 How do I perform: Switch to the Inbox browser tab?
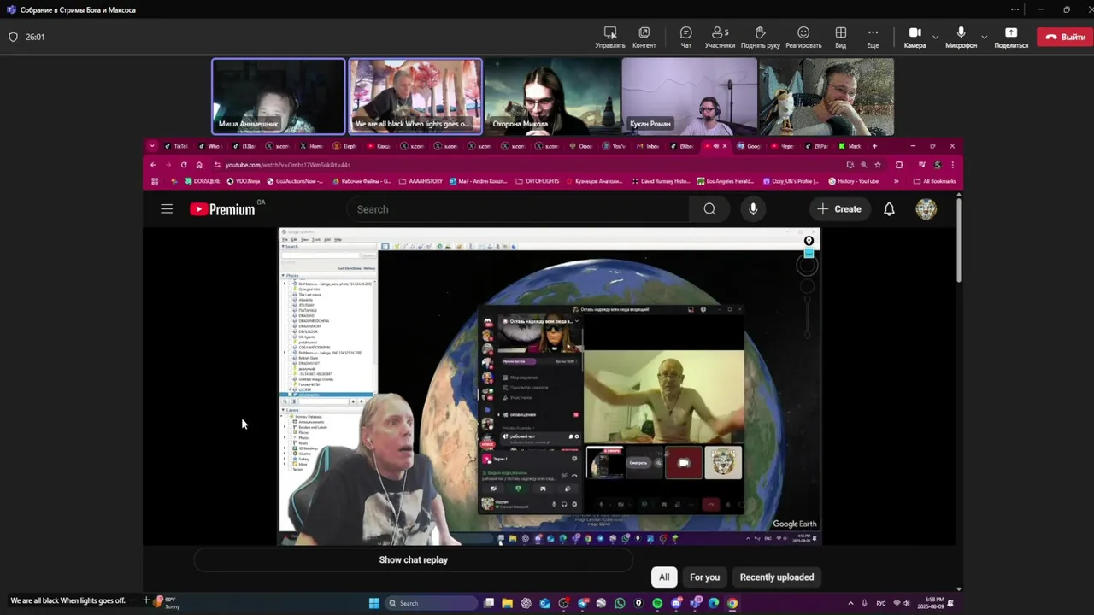click(x=647, y=146)
